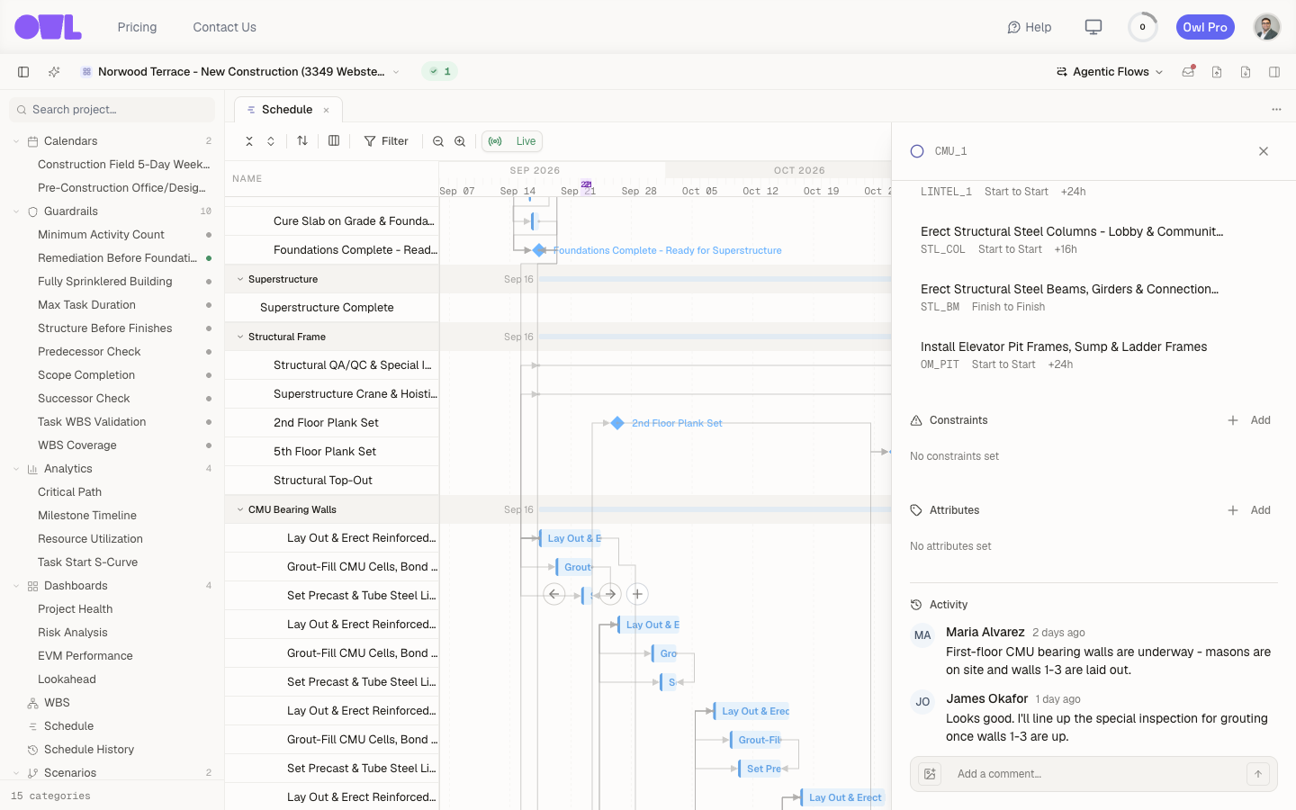Click plus button on Gantt task bar

(637, 594)
